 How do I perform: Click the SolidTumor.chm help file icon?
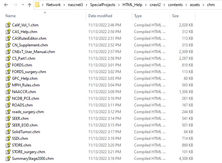pos(8,132)
